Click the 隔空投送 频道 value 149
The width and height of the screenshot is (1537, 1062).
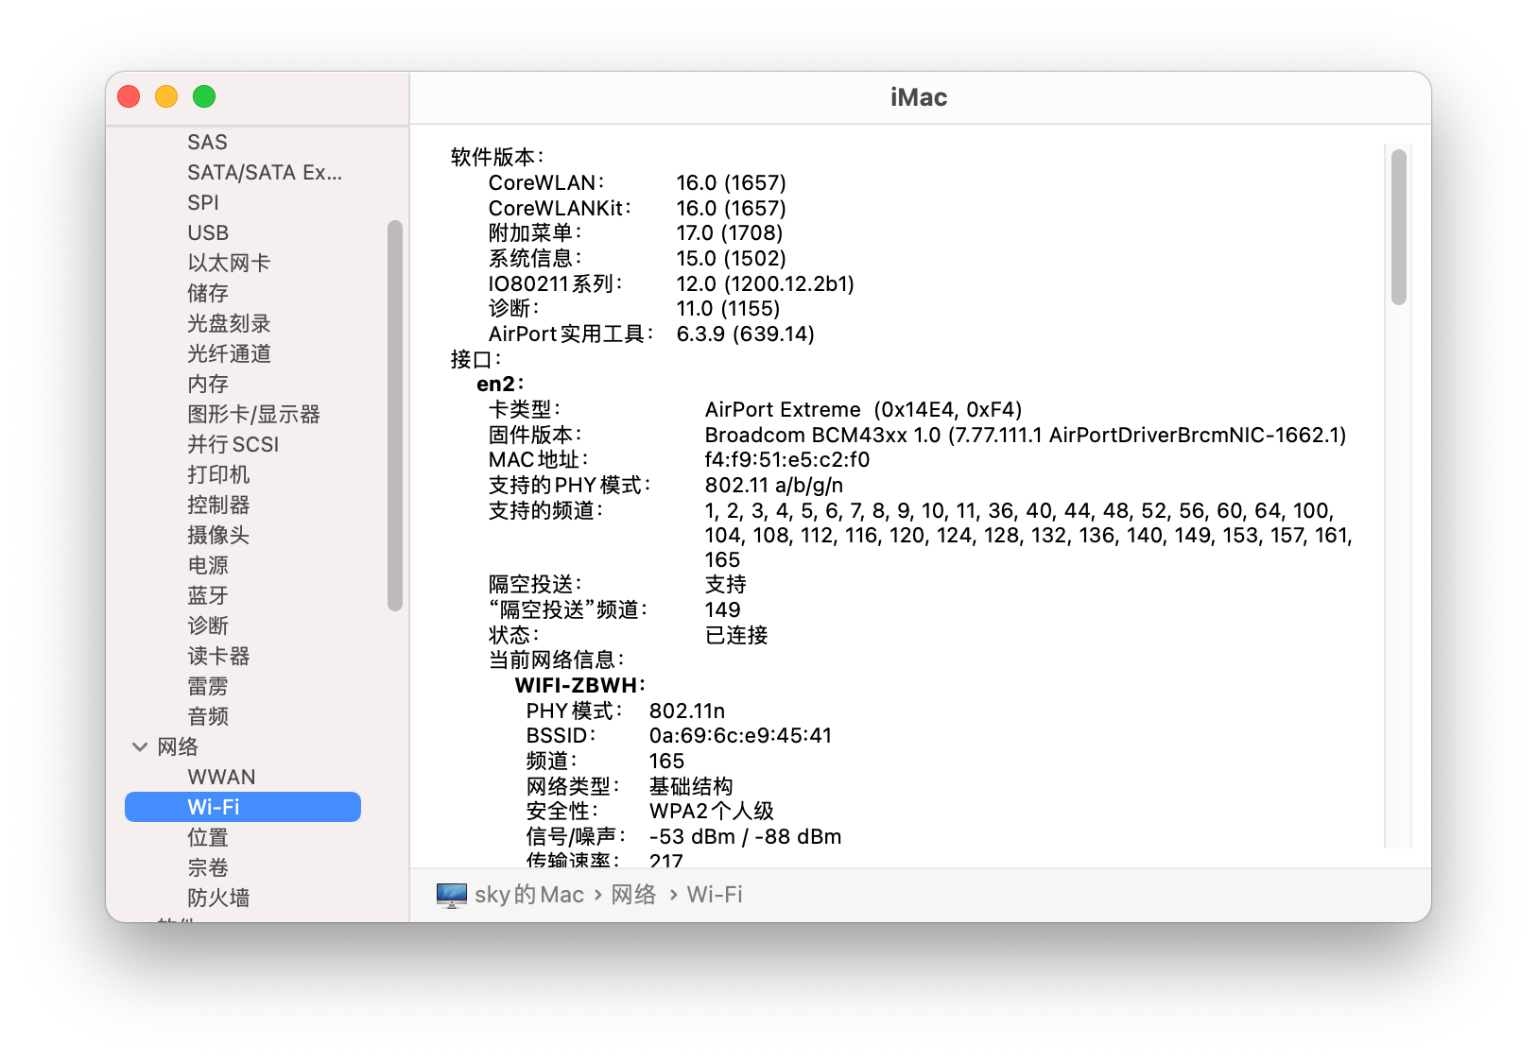point(723,610)
